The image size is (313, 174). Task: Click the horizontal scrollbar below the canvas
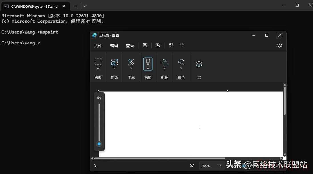pos(159,158)
